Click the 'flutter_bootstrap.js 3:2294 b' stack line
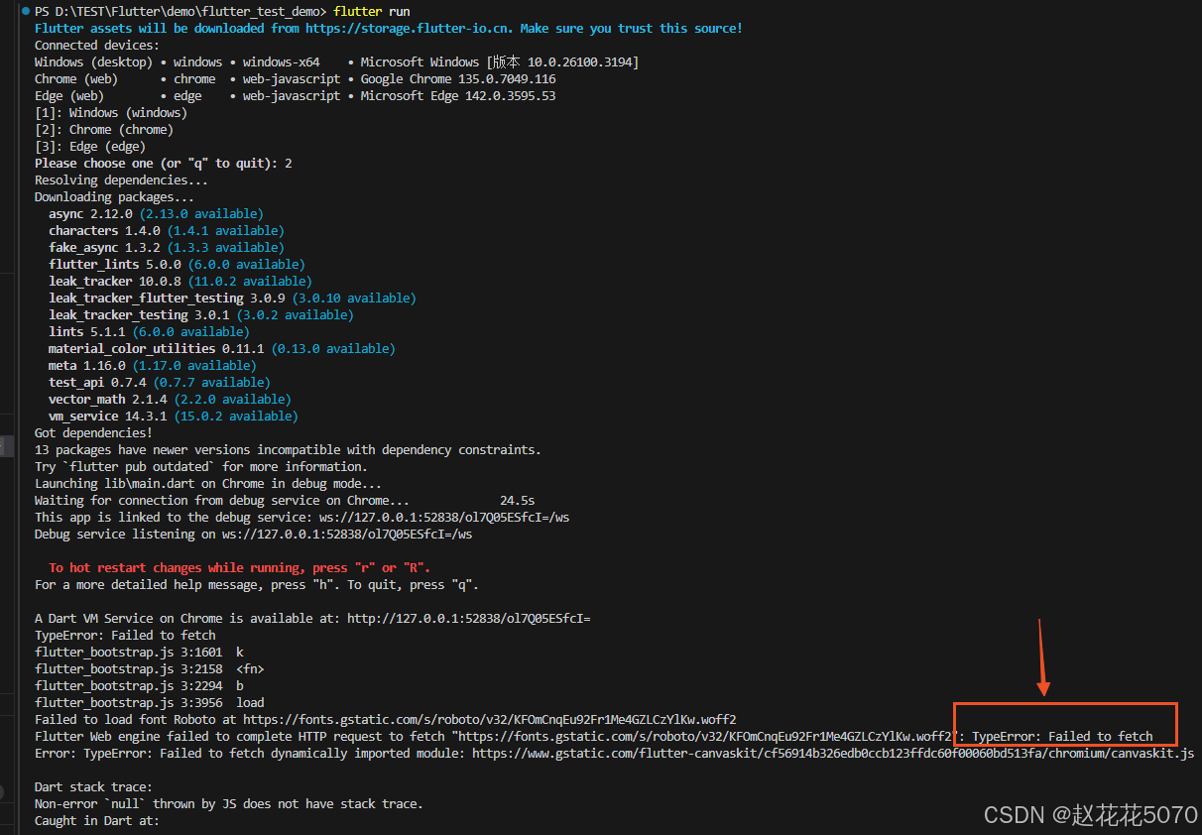Viewport: 1202px width, 835px height. coord(139,685)
